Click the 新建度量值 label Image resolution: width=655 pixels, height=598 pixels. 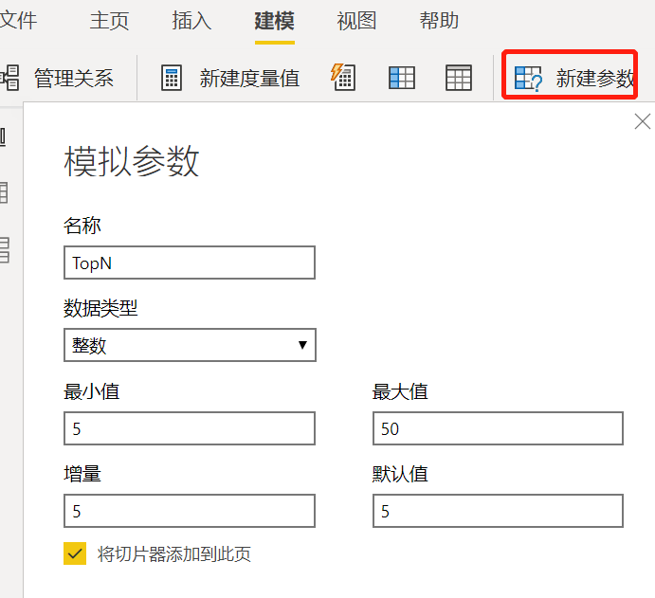(x=249, y=78)
